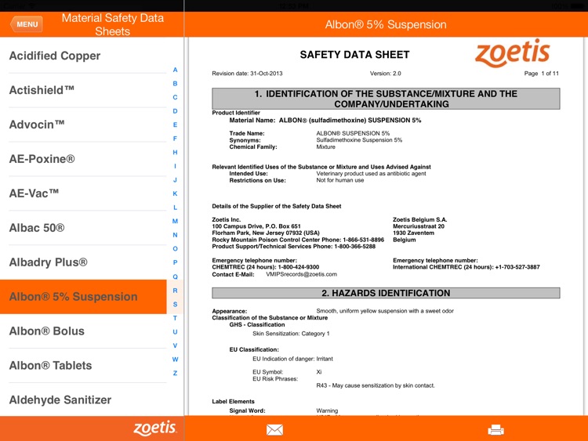Image resolution: width=588 pixels, height=441 pixels.
Task: Open Albac 50® safety sheet
Action: (x=83, y=228)
